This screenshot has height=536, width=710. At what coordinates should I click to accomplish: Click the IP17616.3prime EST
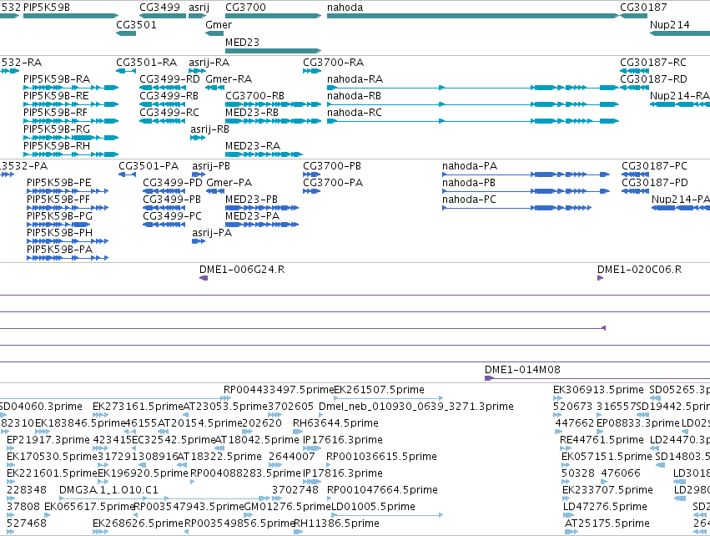[312, 448]
